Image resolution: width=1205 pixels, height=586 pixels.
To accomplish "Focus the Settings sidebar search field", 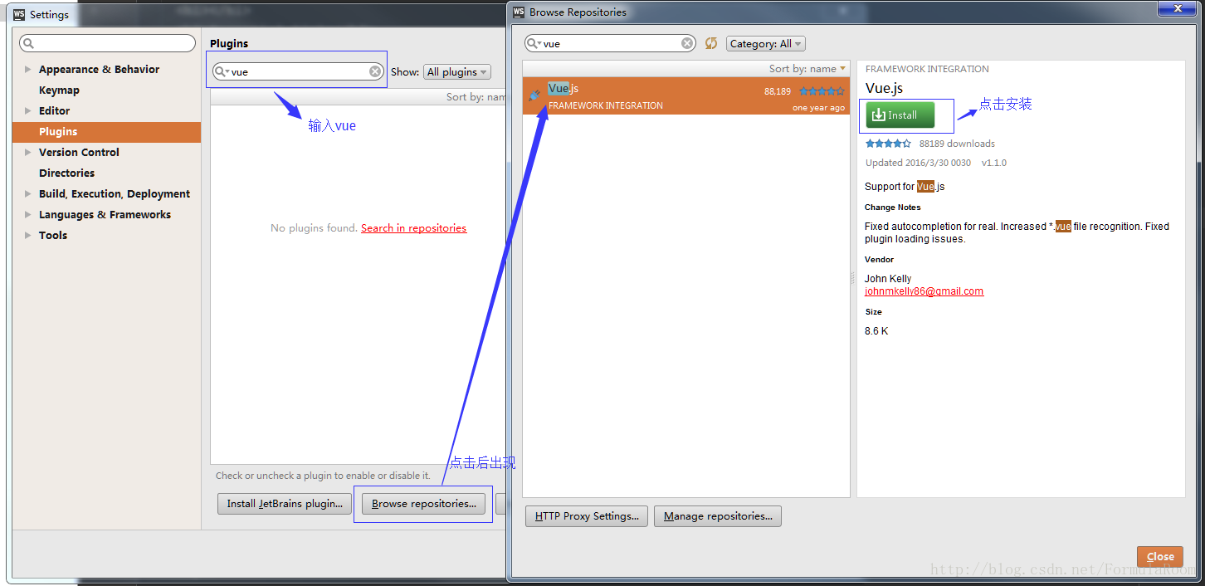I will pyautogui.click(x=108, y=43).
